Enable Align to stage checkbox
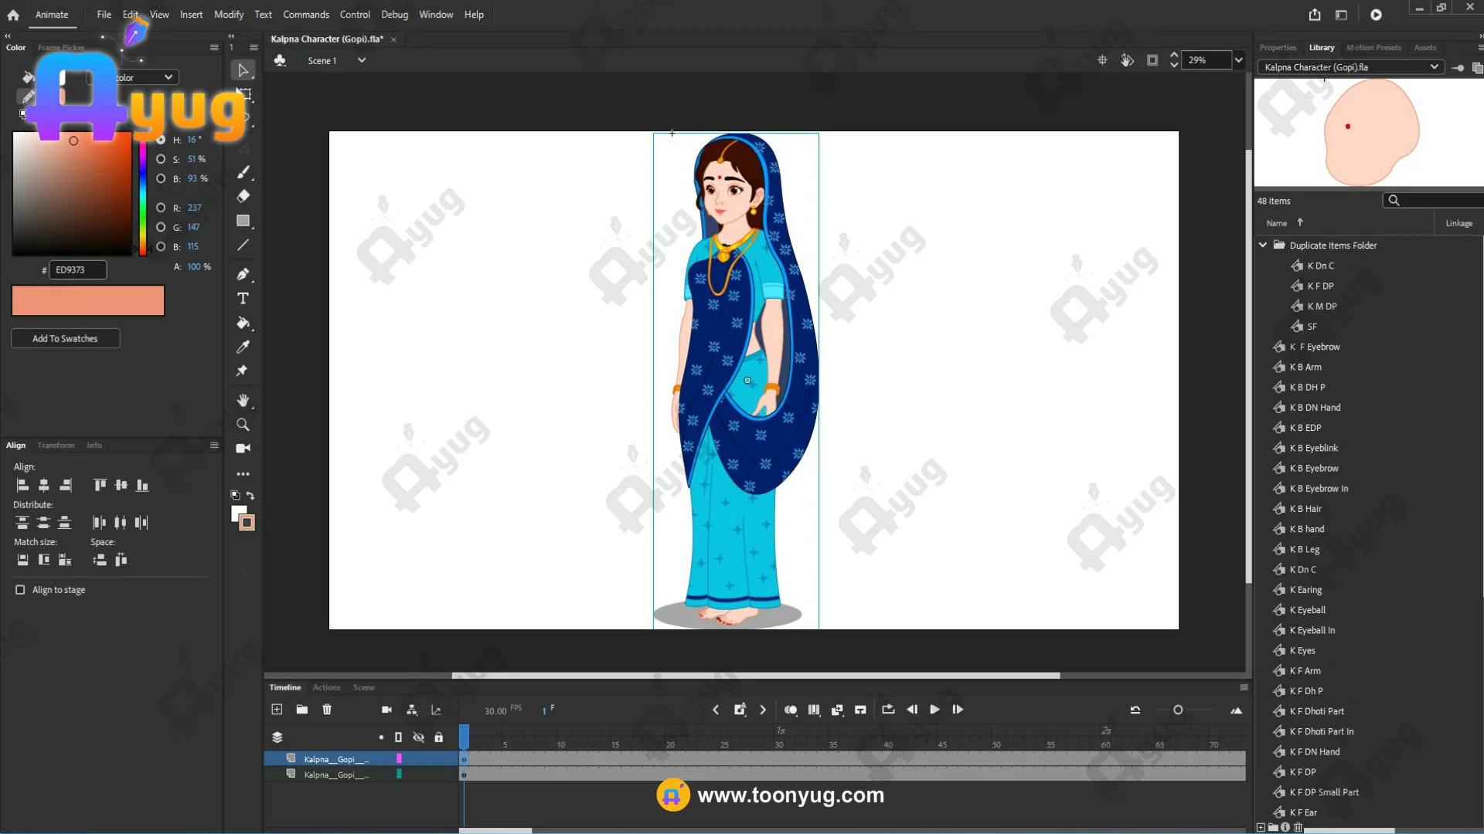1484x834 pixels. [x=20, y=590]
